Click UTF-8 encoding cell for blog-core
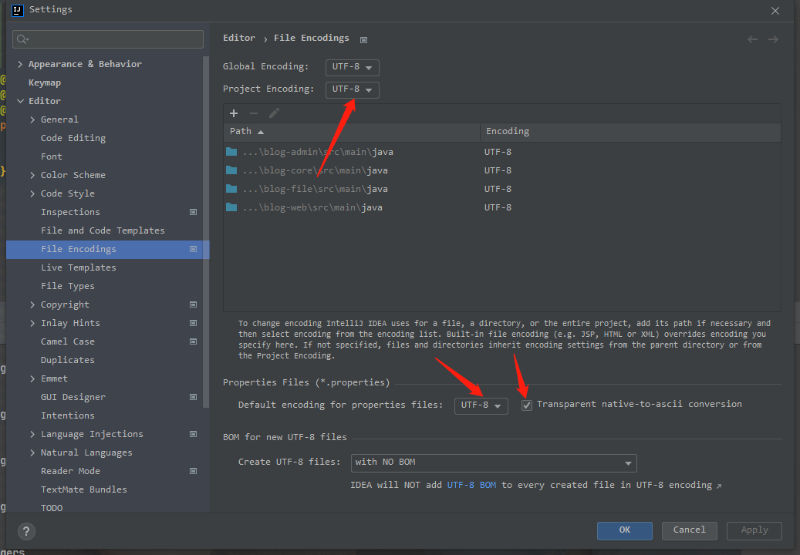The image size is (800, 555). [498, 170]
